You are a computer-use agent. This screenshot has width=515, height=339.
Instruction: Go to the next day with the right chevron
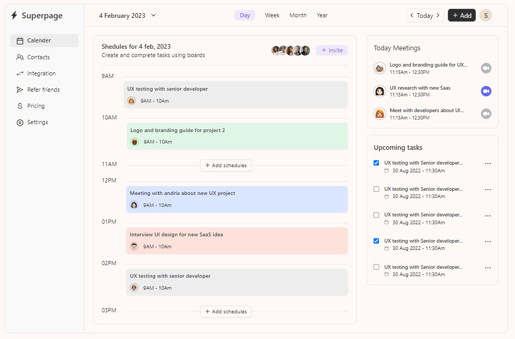point(438,15)
